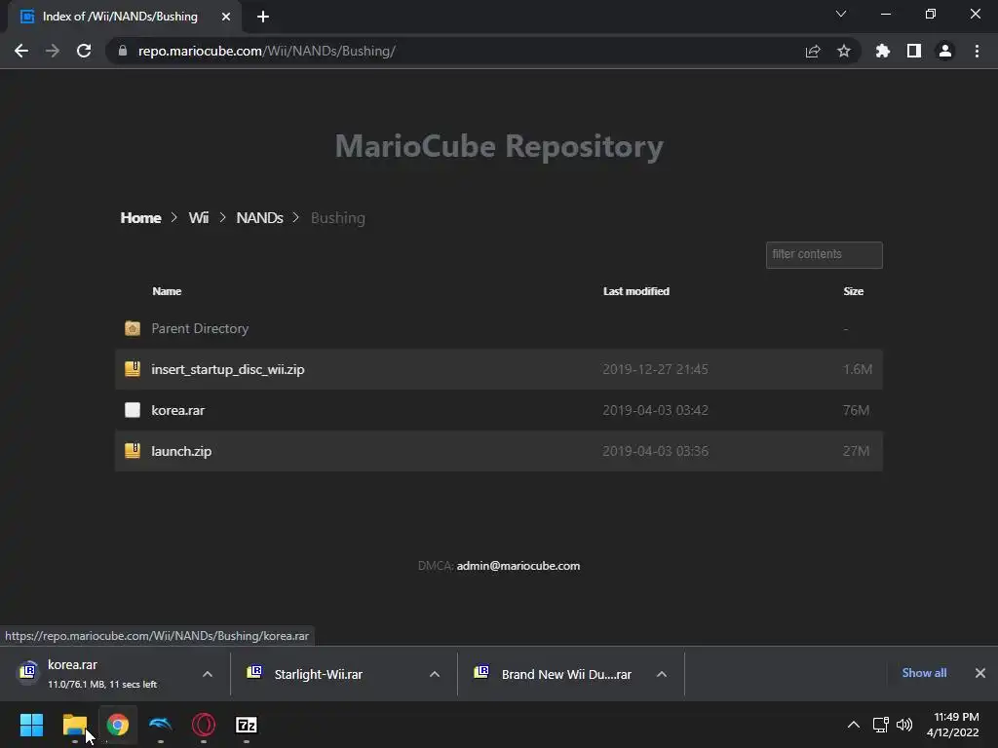Open Chrome three-dot menu
The image size is (998, 748).
point(977,51)
